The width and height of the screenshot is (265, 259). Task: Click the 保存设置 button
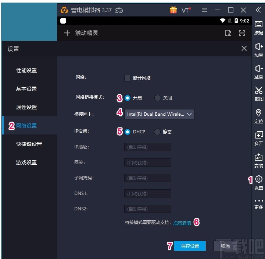pyautogui.click(x=190, y=246)
